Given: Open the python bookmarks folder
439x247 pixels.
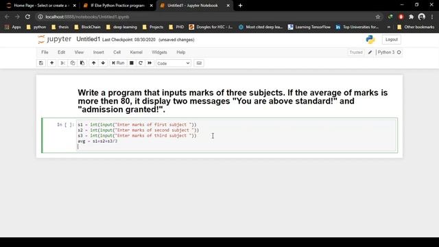Looking at the screenshot, I should point(36,27).
